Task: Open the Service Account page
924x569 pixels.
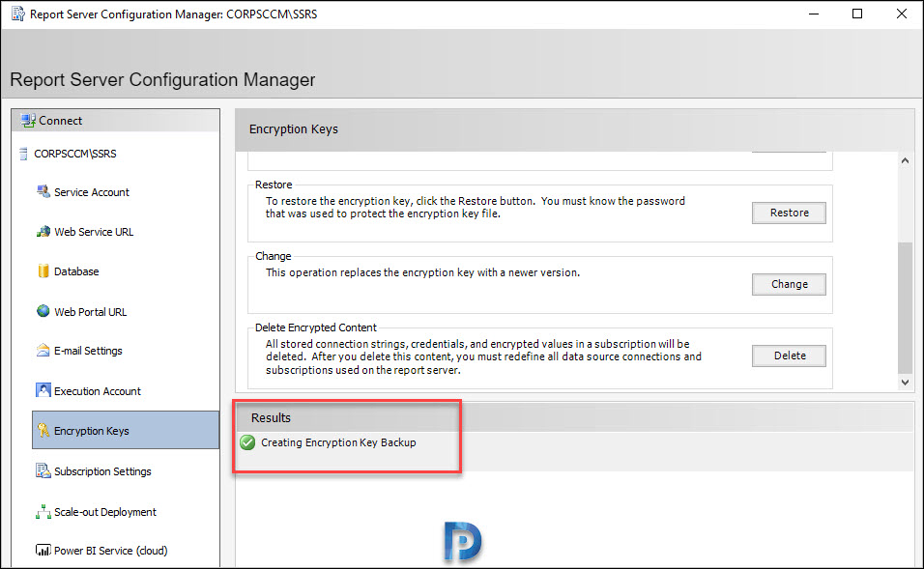Action: click(x=92, y=192)
